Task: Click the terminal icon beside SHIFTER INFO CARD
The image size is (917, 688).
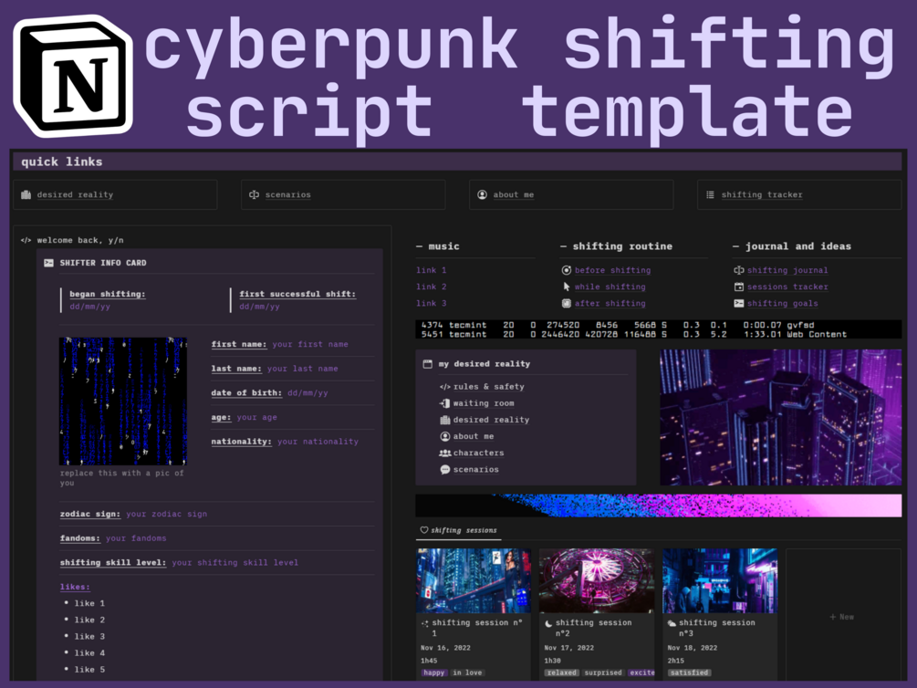Action: tap(48, 264)
